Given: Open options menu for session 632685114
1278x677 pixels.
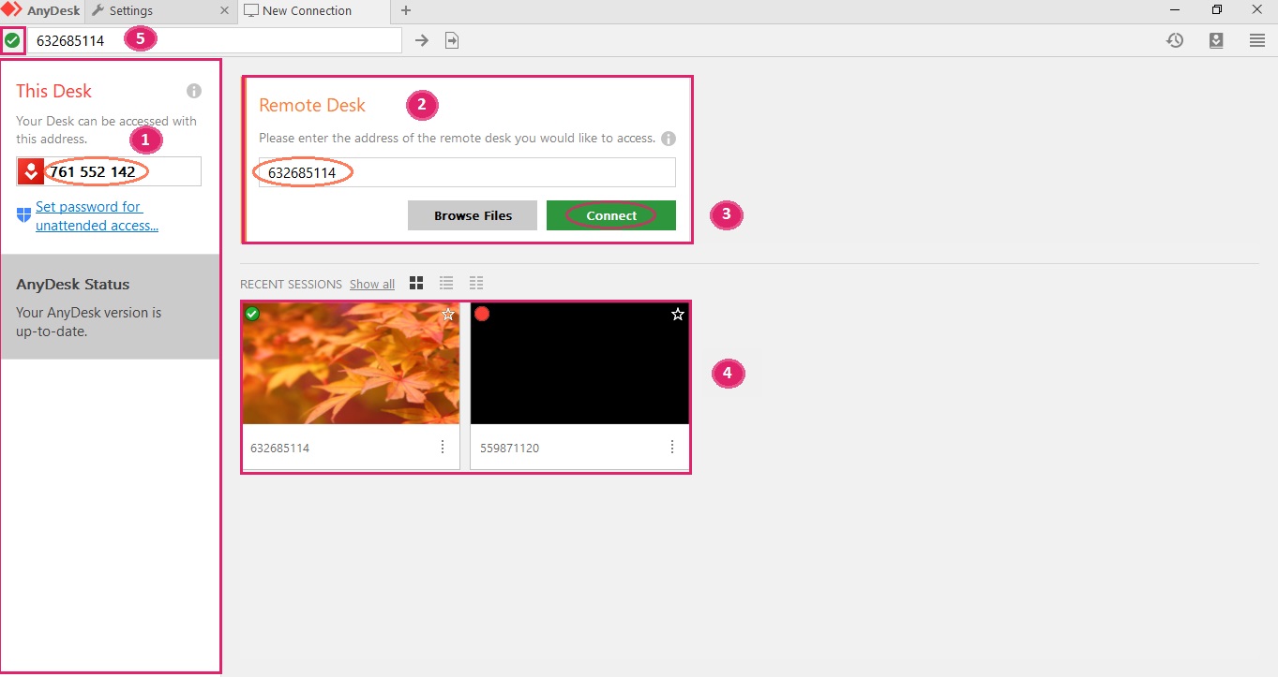Looking at the screenshot, I should [443, 448].
